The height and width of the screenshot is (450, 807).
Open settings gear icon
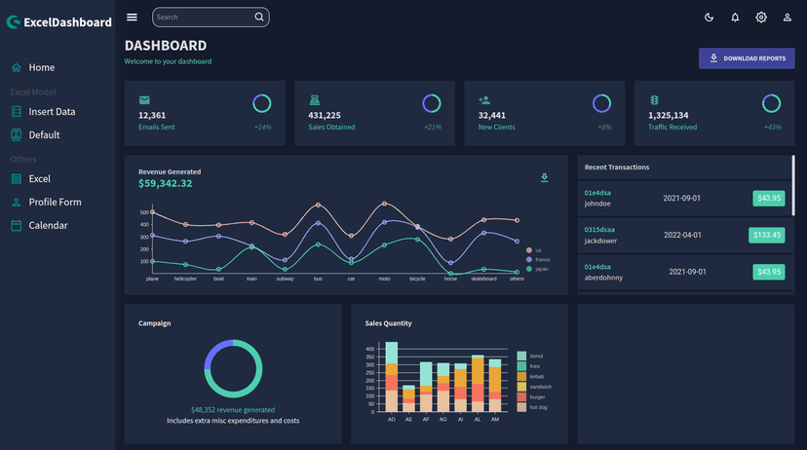pos(760,17)
